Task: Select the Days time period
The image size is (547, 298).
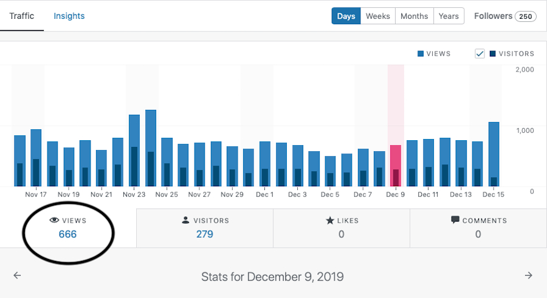Action: (x=346, y=16)
